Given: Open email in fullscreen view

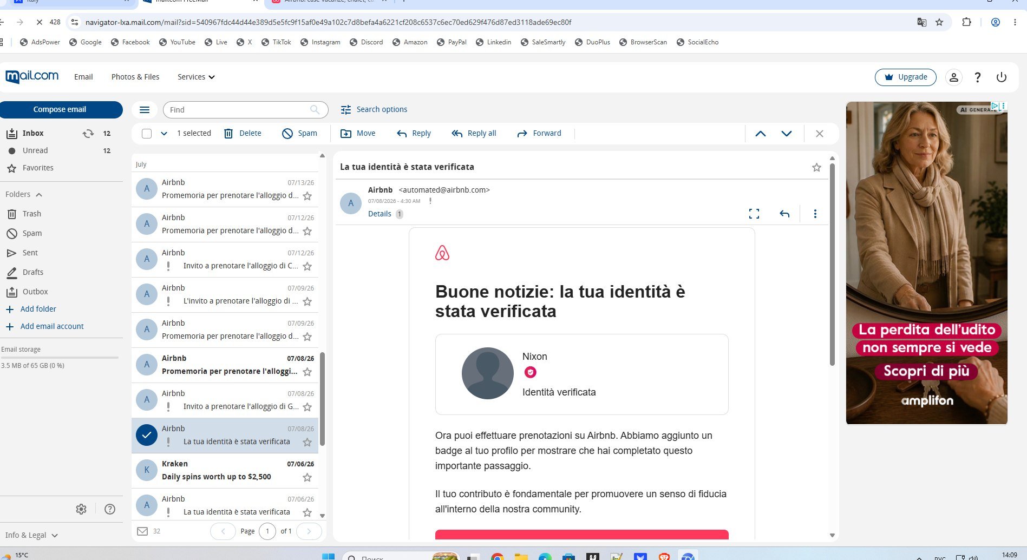Looking at the screenshot, I should pyautogui.click(x=754, y=214).
